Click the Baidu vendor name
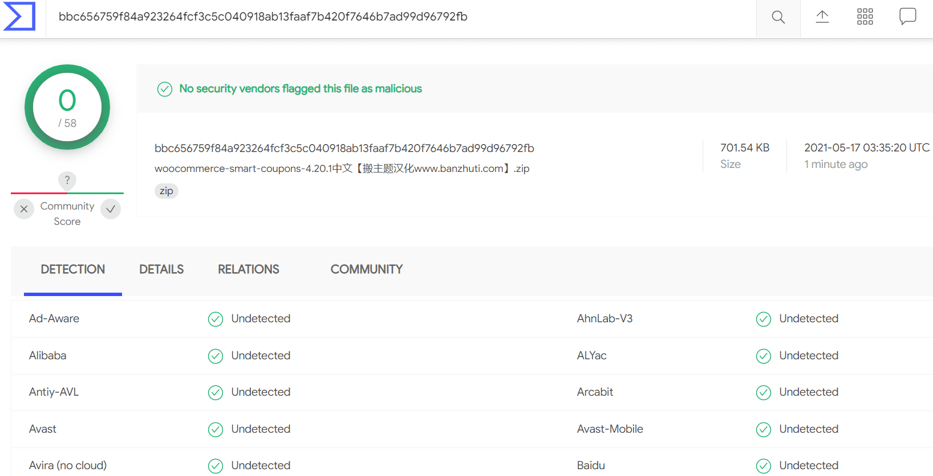 click(591, 465)
